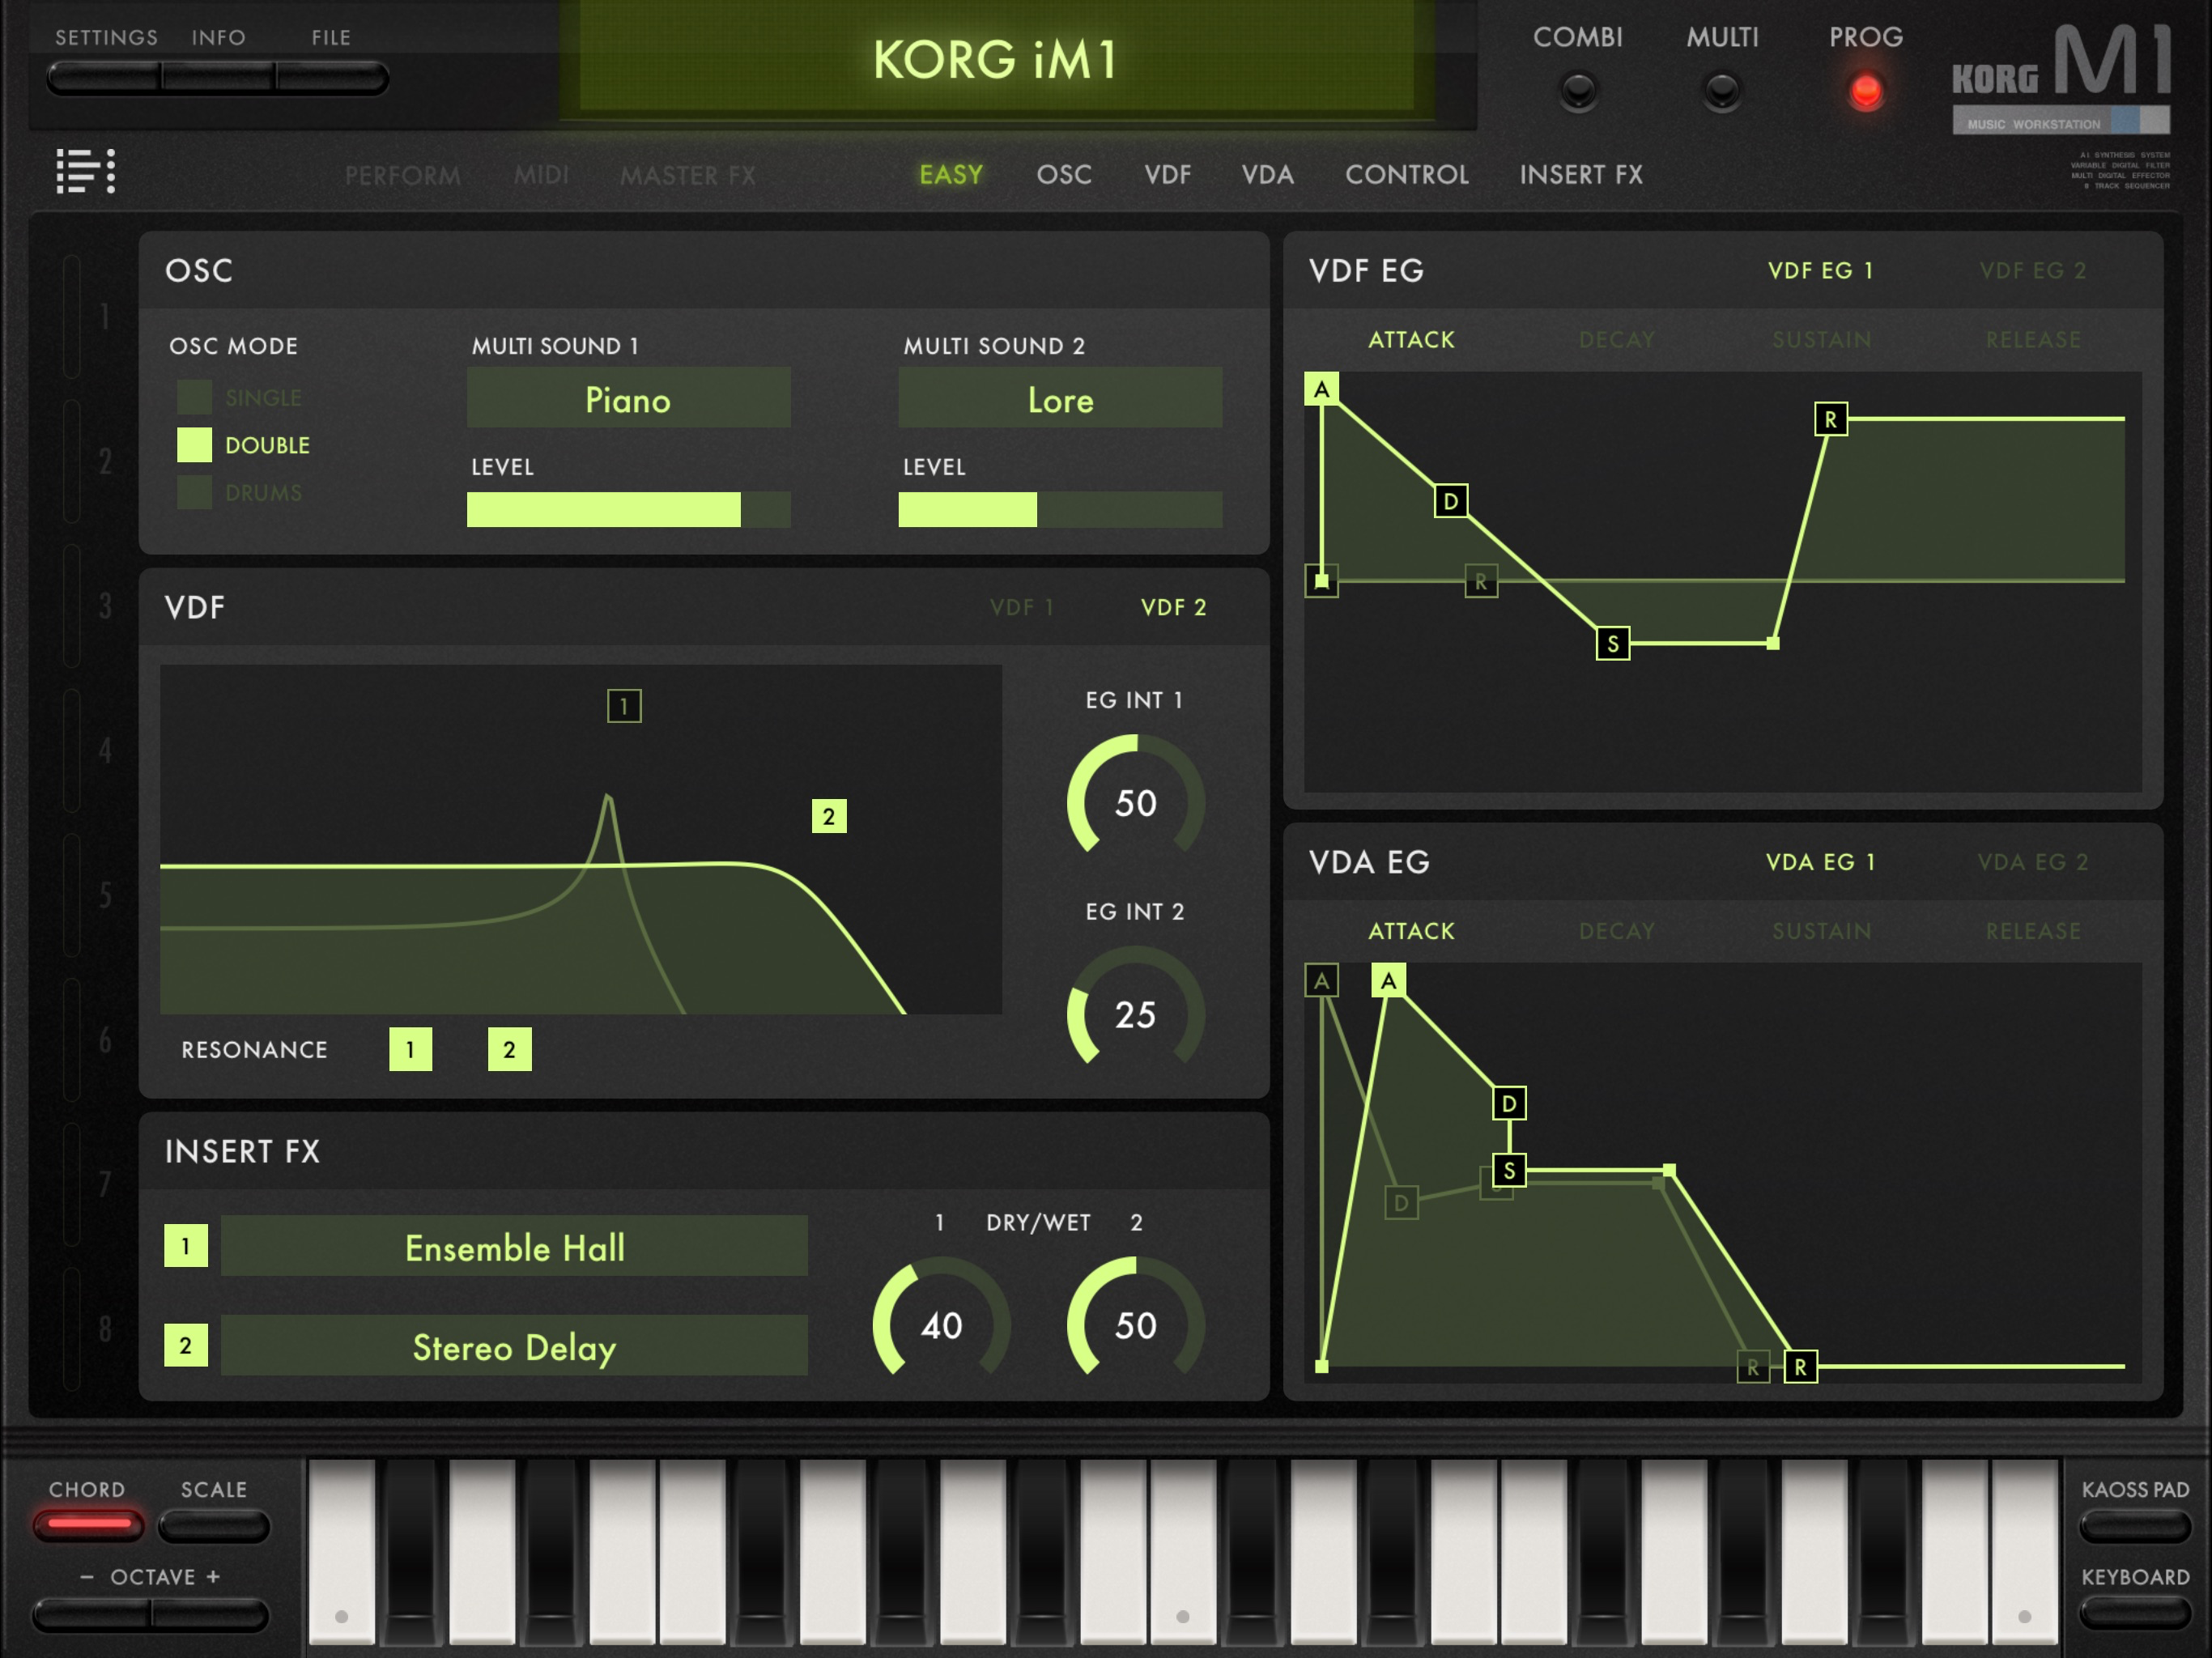
Task: Select filter cutoff handle 2 in VDF graph
Action: [x=829, y=816]
